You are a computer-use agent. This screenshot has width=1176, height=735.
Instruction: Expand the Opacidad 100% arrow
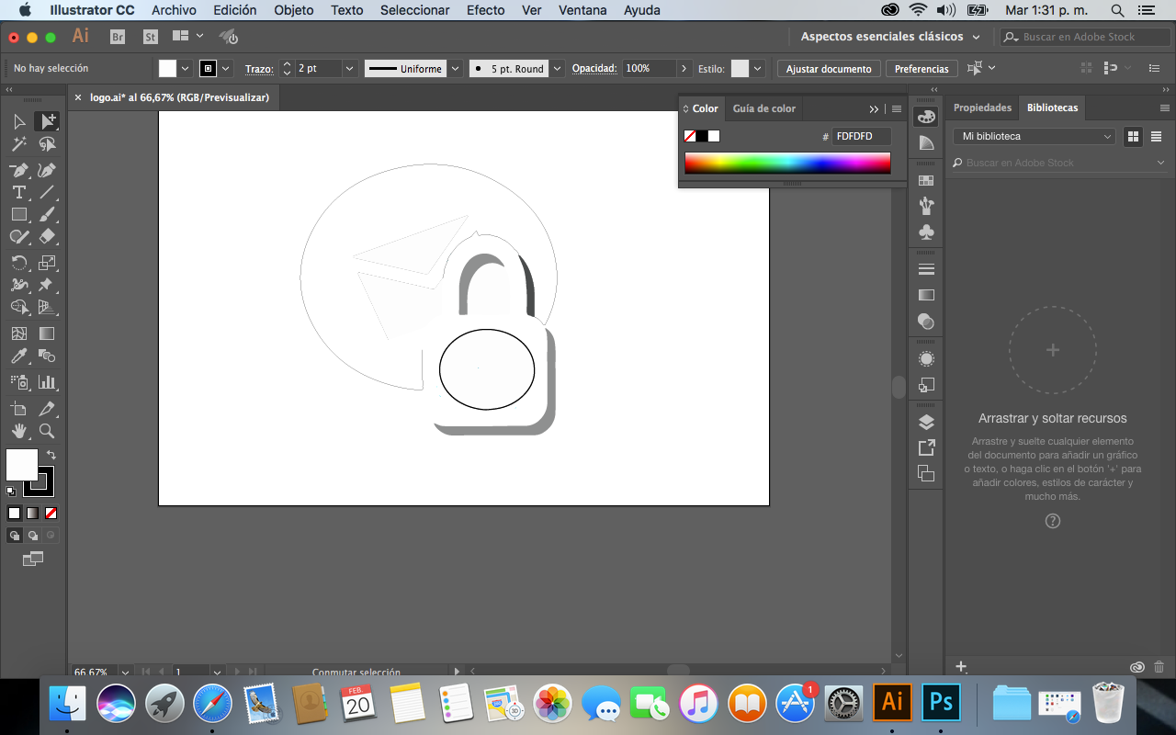point(684,69)
